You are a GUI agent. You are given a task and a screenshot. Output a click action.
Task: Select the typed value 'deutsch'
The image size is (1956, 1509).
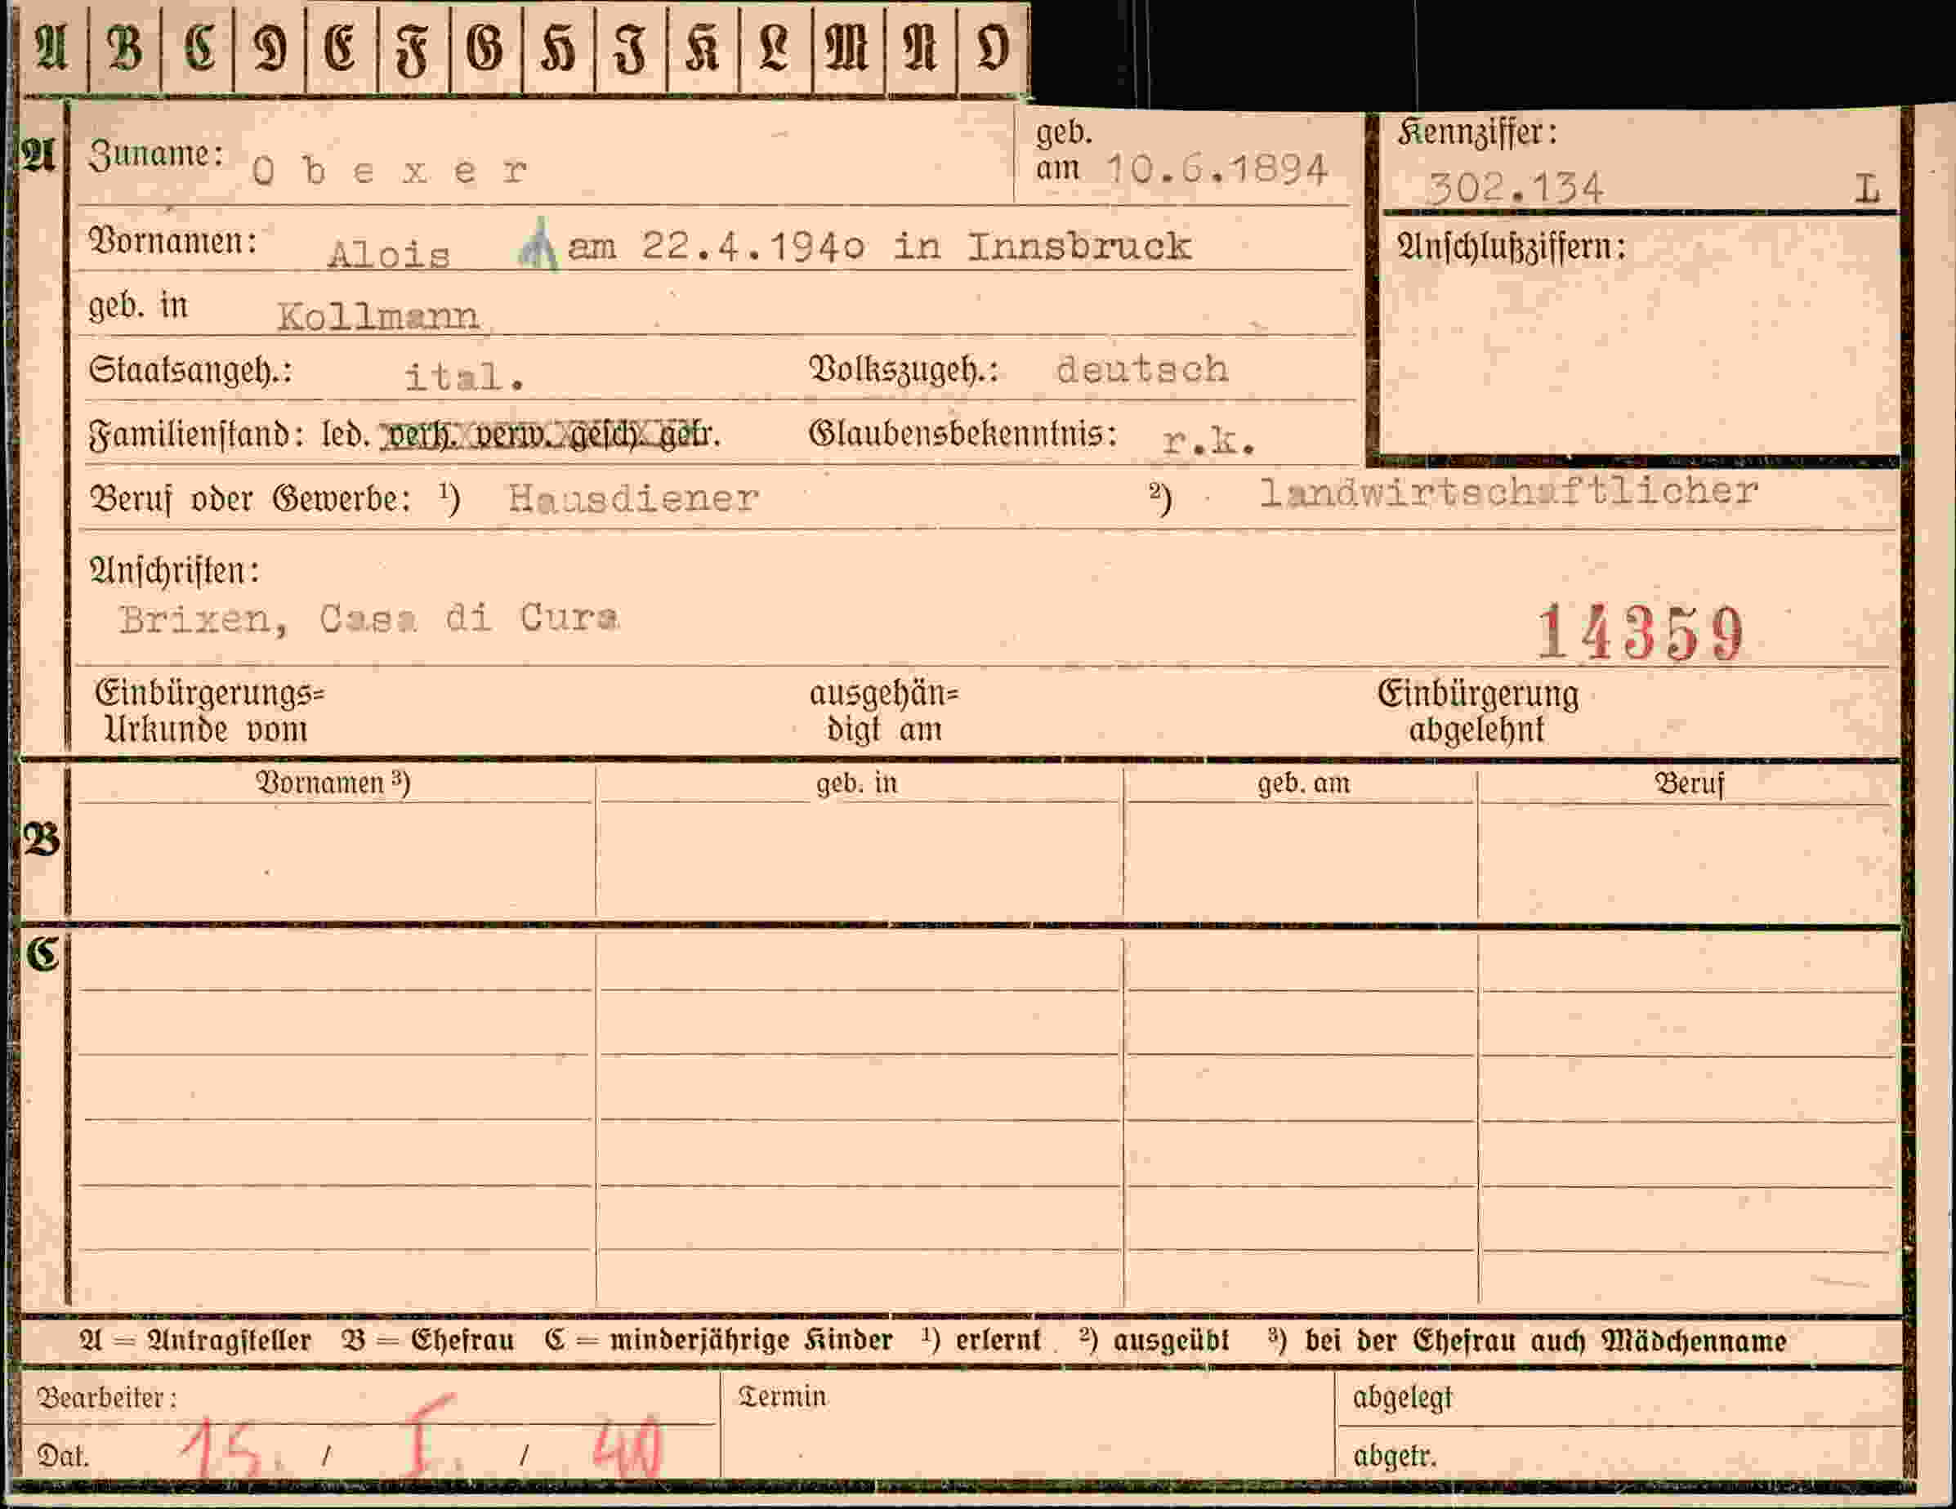(1142, 369)
